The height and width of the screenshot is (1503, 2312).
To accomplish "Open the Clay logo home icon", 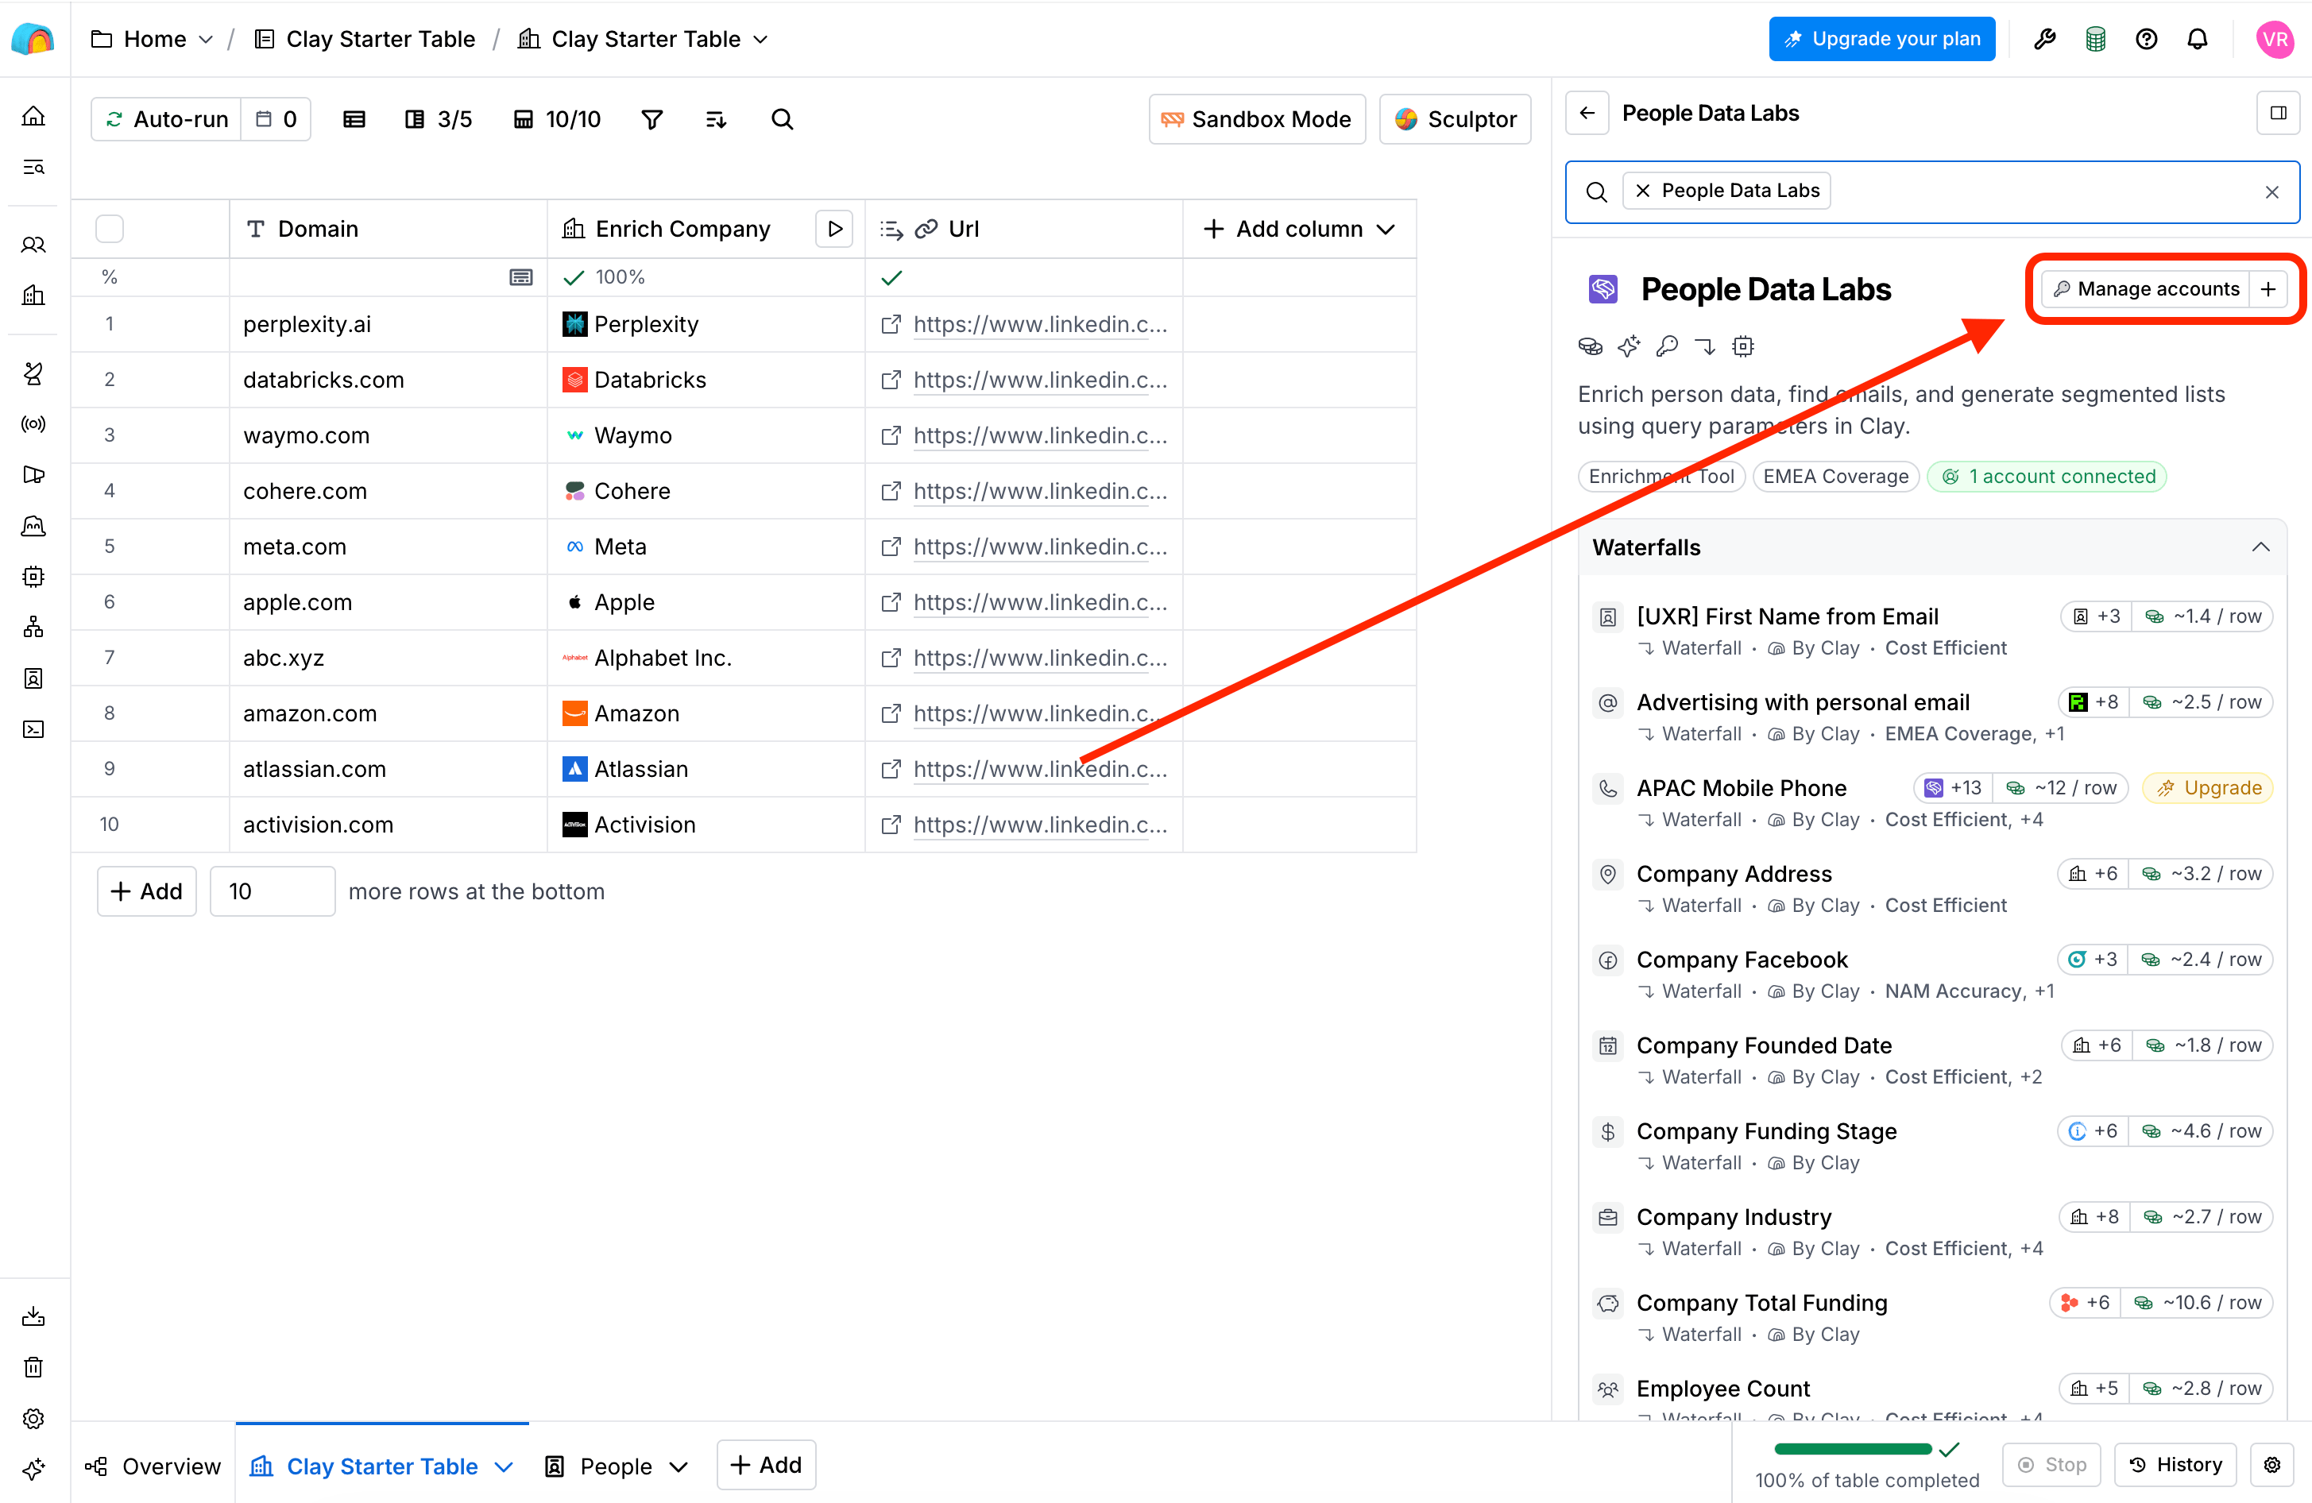I will [x=33, y=39].
